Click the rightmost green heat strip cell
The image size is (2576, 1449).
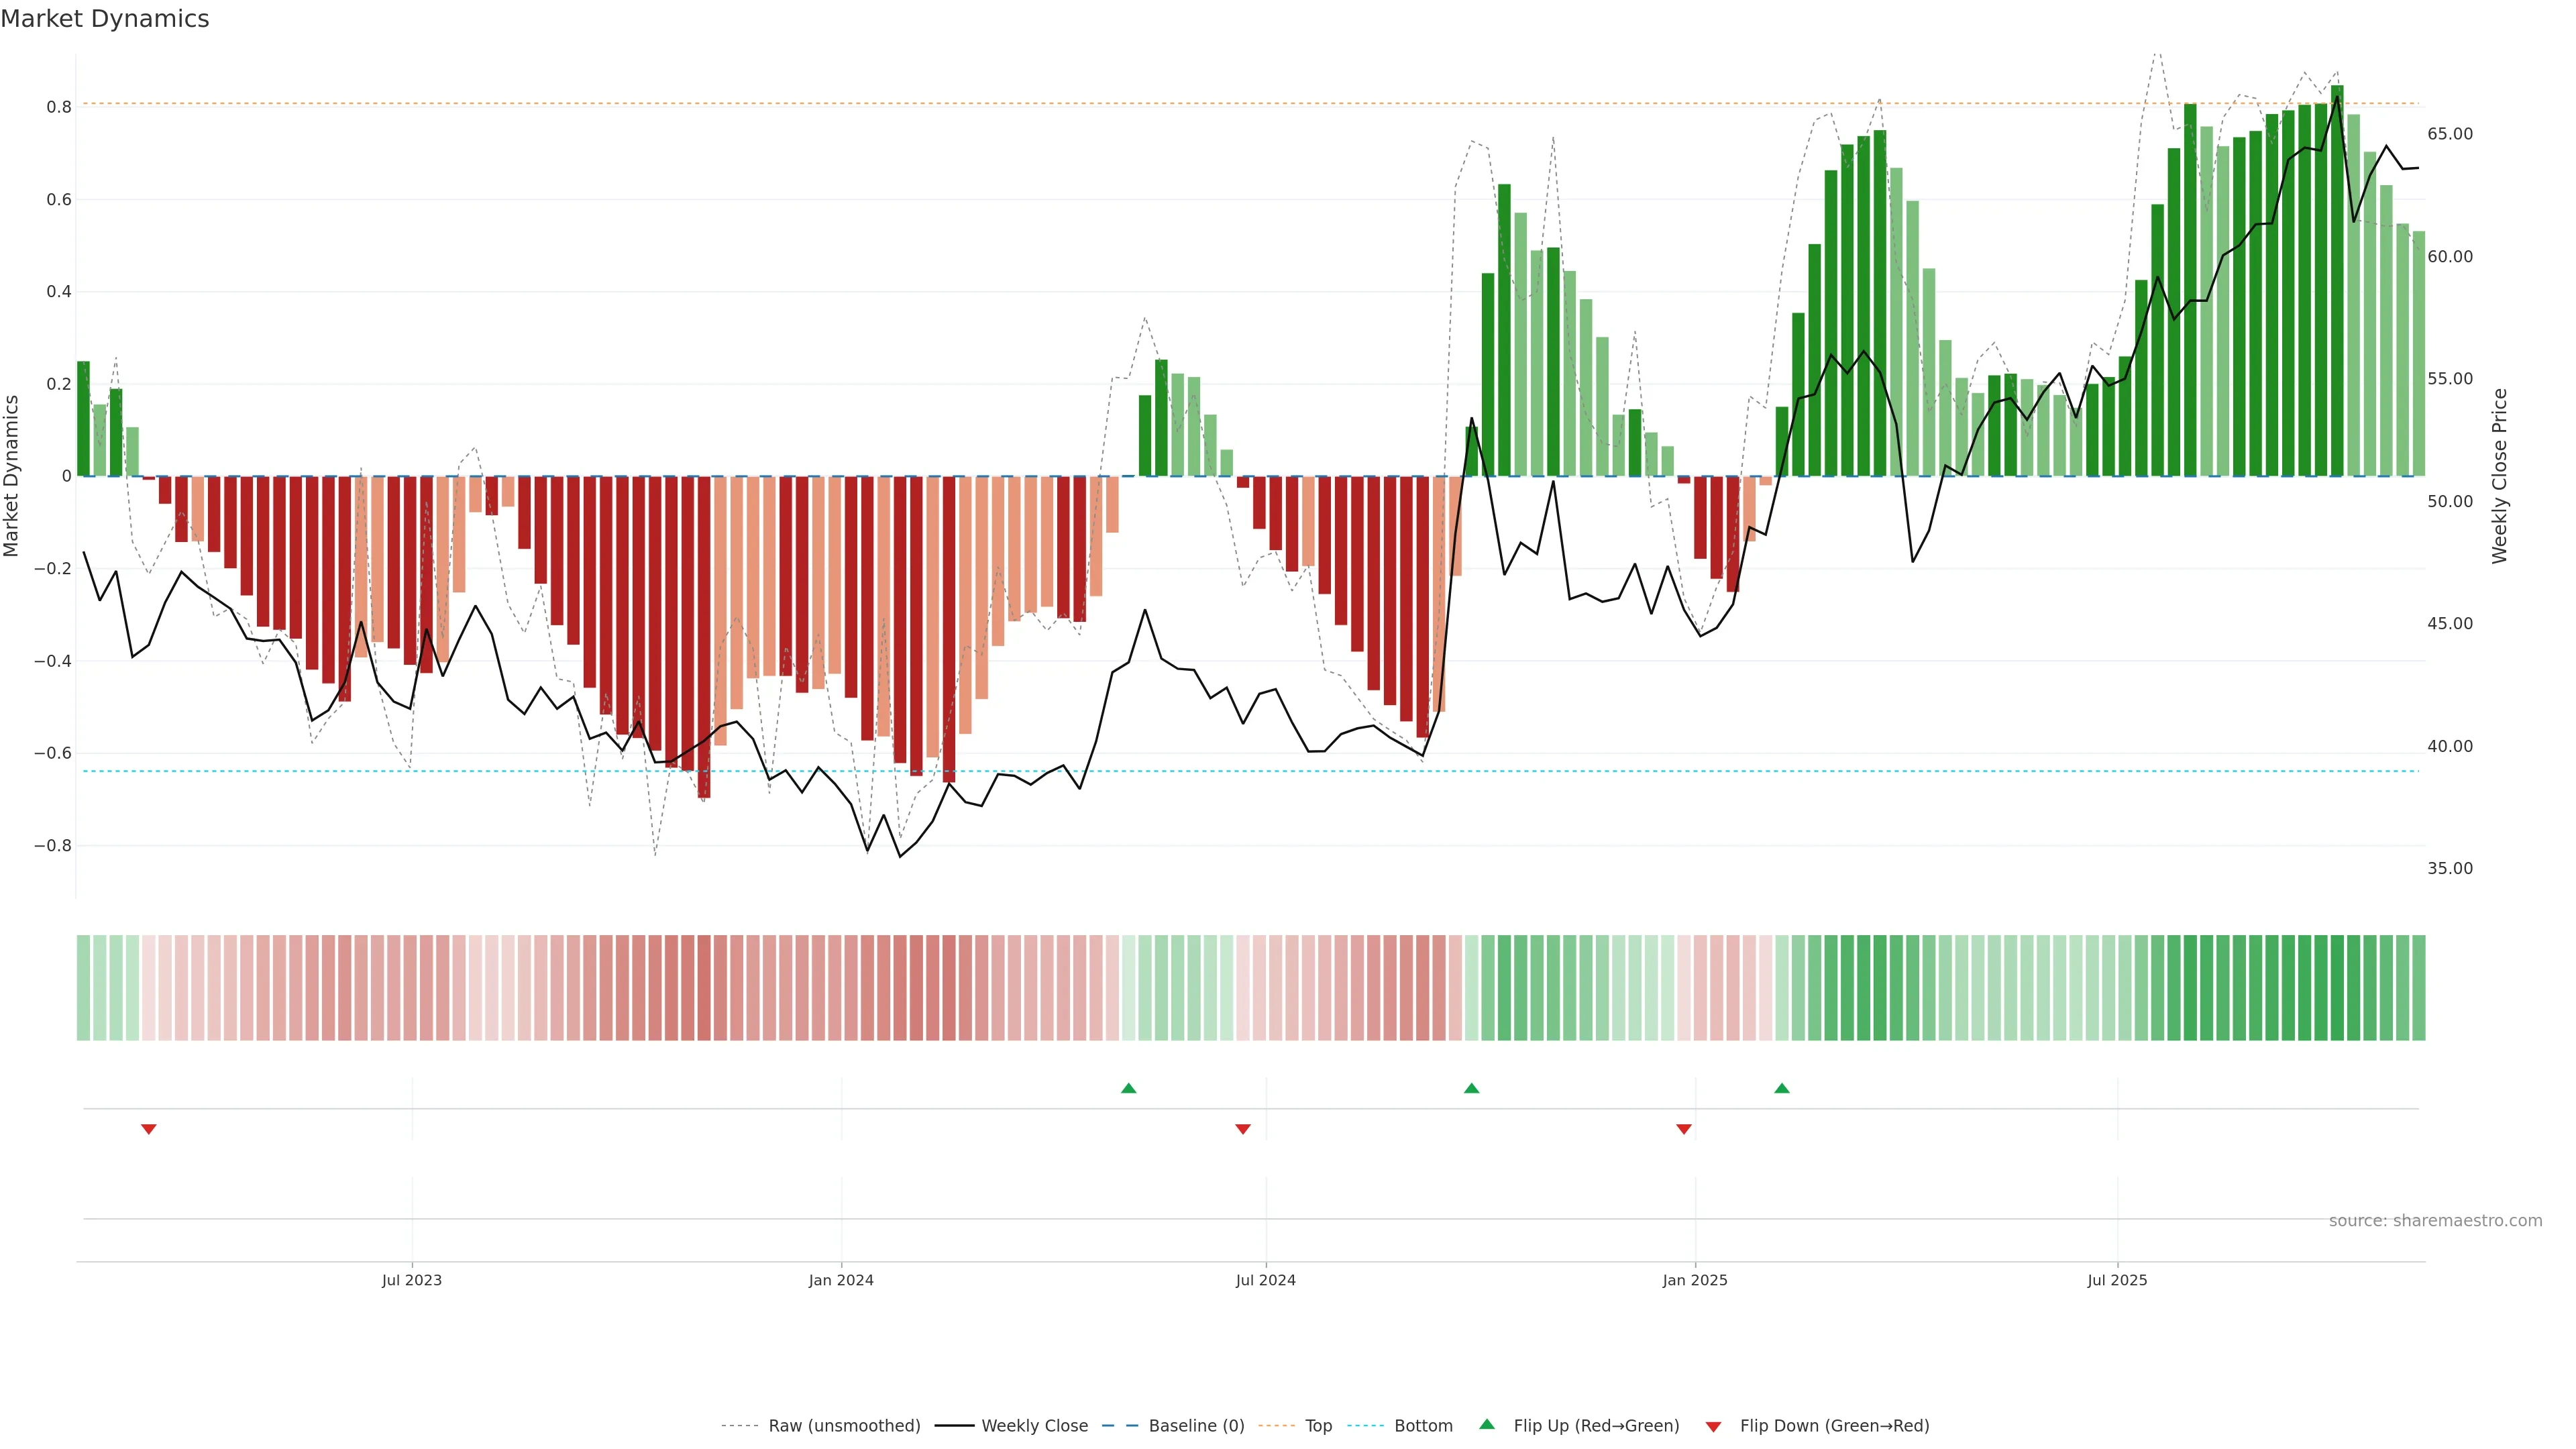[2419, 987]
